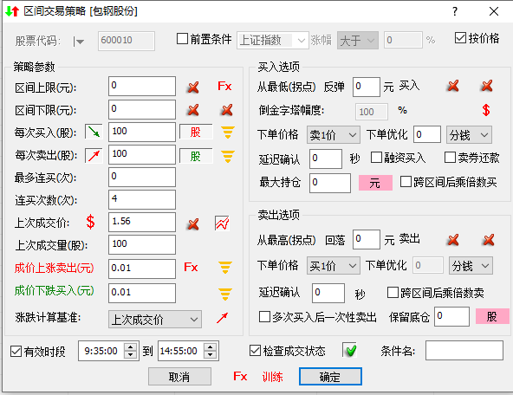
Task: Click the pink 元 swatch beside 最大持仓
Action: (x=375, y=183)
